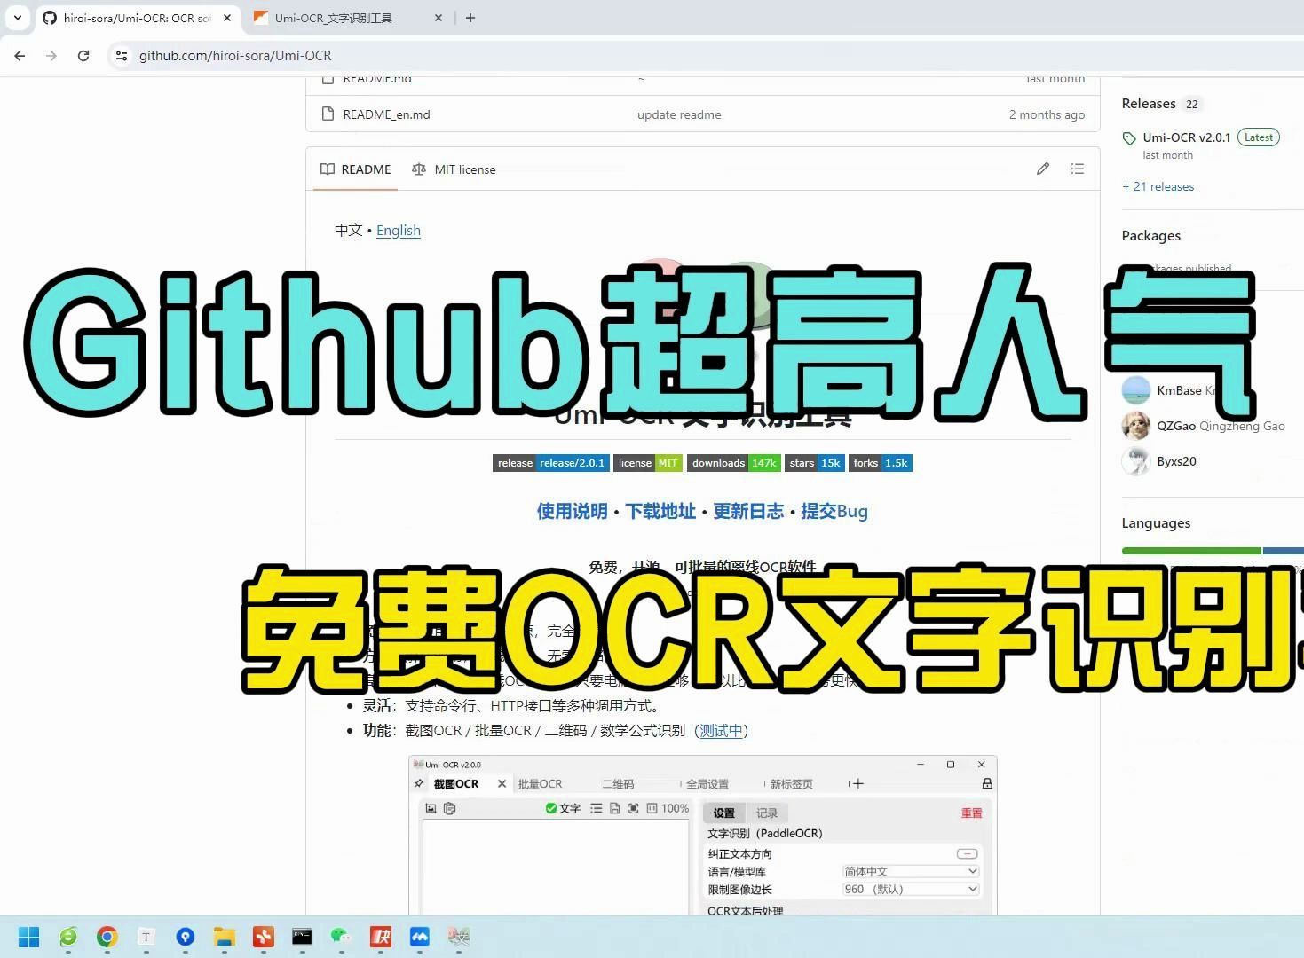Image resolution: width=1304 pixels, height=958 pixels.
Task: Open the README_en.md file
Action: pos(386,114)
